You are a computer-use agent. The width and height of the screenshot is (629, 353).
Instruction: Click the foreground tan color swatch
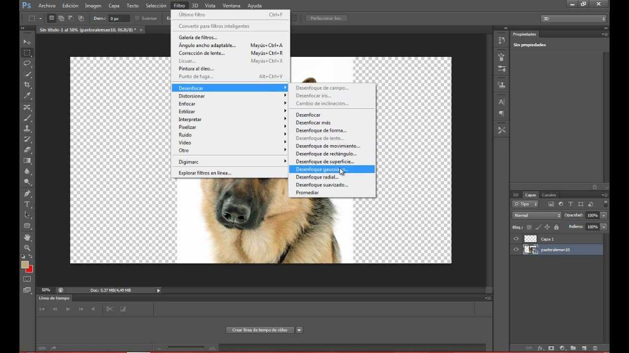pyautogui.click(x=25, y=264)
